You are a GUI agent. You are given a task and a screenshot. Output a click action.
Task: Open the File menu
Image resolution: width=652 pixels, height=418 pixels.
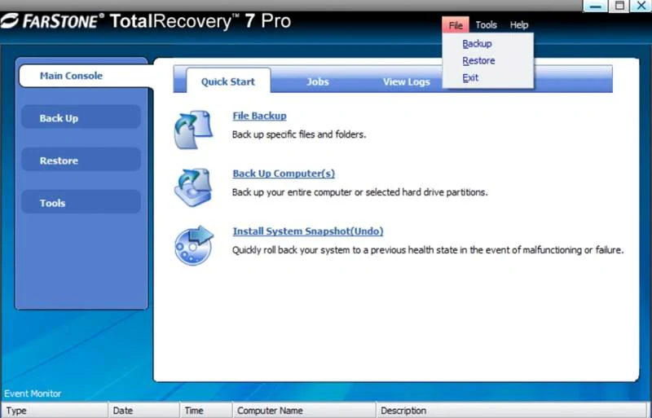point(456,25)
